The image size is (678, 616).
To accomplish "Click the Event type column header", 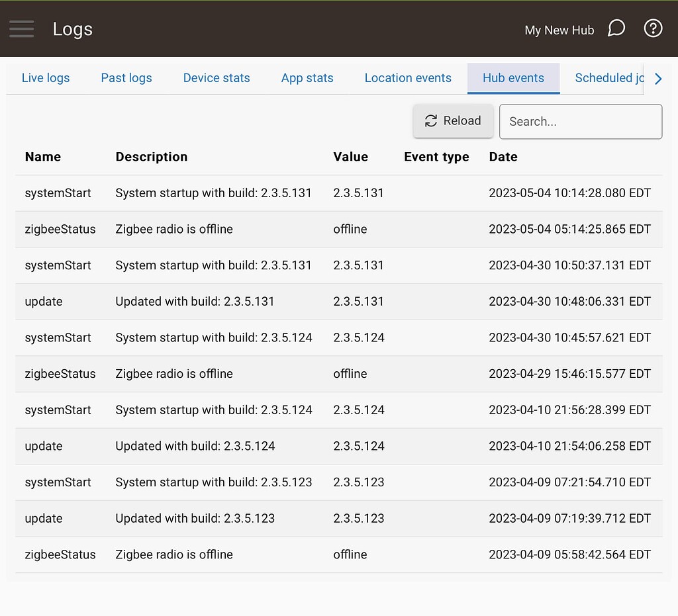I will tap(436, 157).
